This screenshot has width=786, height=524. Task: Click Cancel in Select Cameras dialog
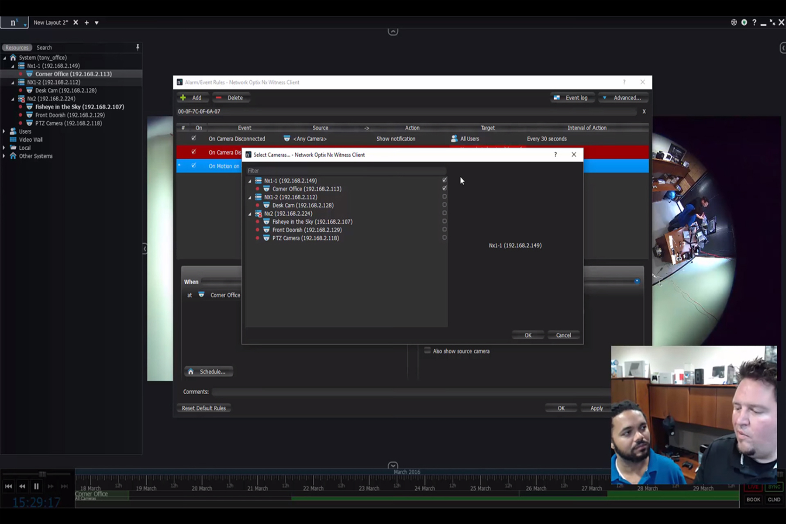pos(563,335)
